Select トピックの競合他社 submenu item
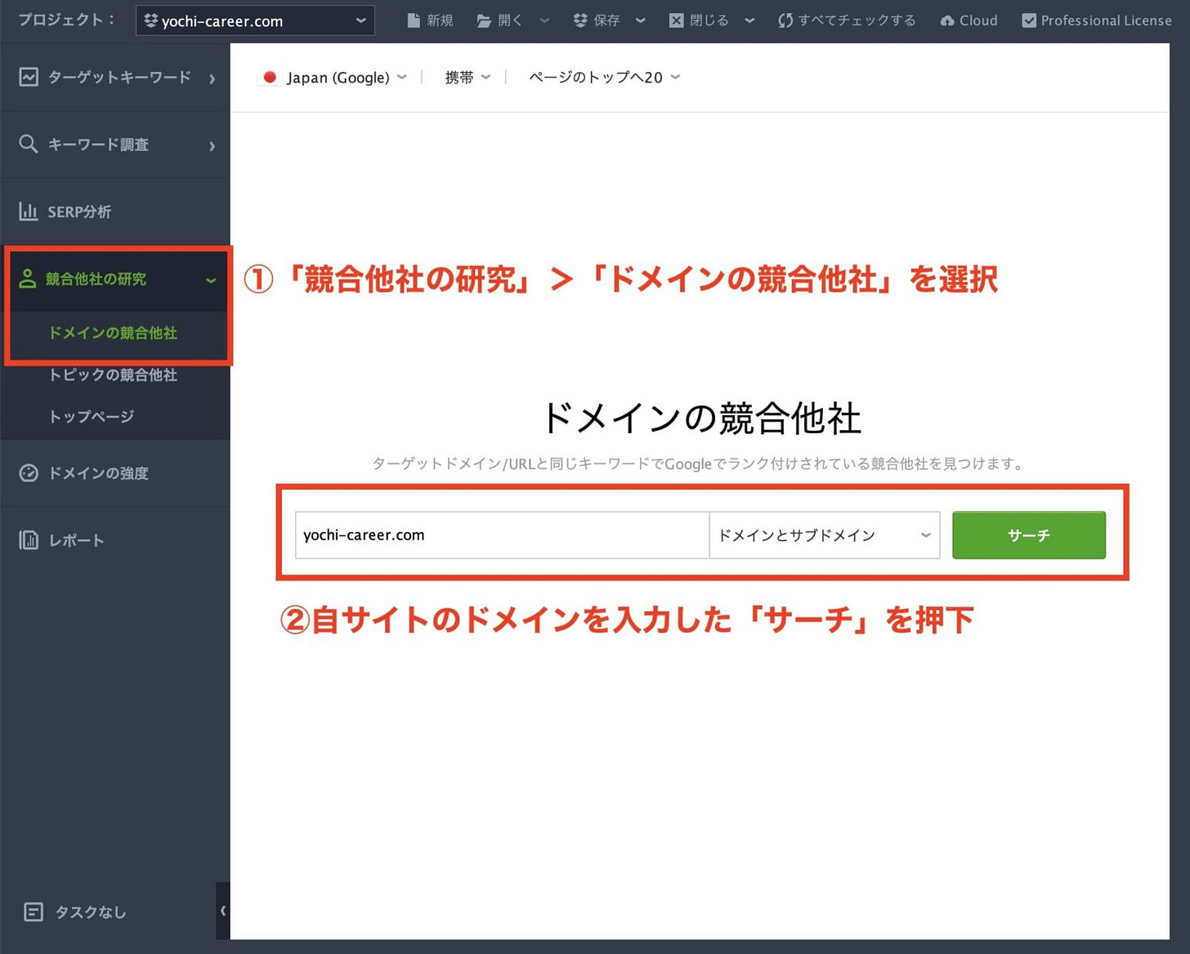 (x=113, y=374)
